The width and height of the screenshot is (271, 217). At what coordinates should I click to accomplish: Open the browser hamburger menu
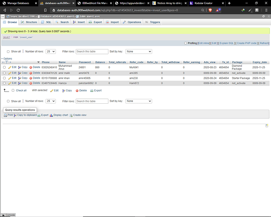[266, 10]
